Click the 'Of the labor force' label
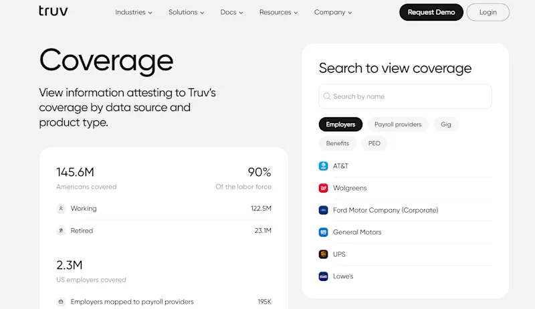The height and width of the screenshot is (309, 535). pos(243,187)
